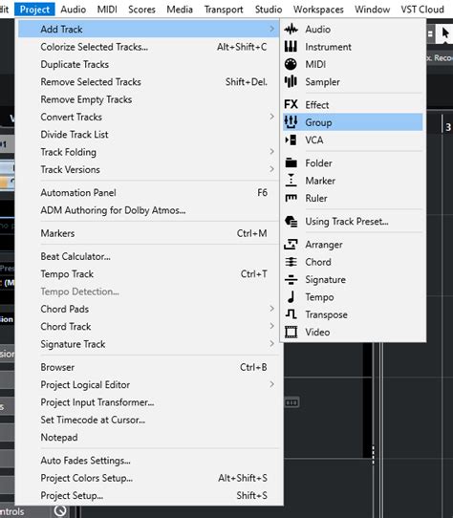Choose Divide Track List

point(150,135)
